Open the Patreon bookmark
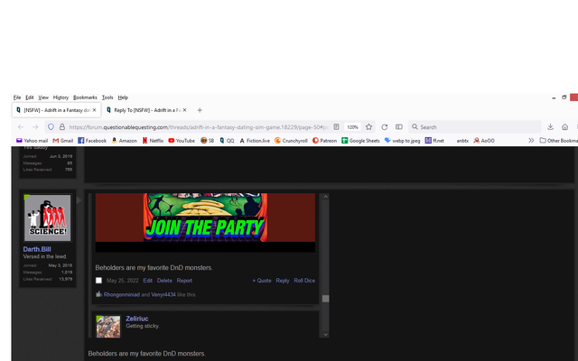 [324, 141]
